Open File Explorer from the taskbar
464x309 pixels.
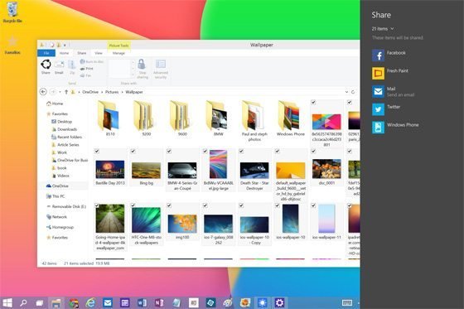56,302
